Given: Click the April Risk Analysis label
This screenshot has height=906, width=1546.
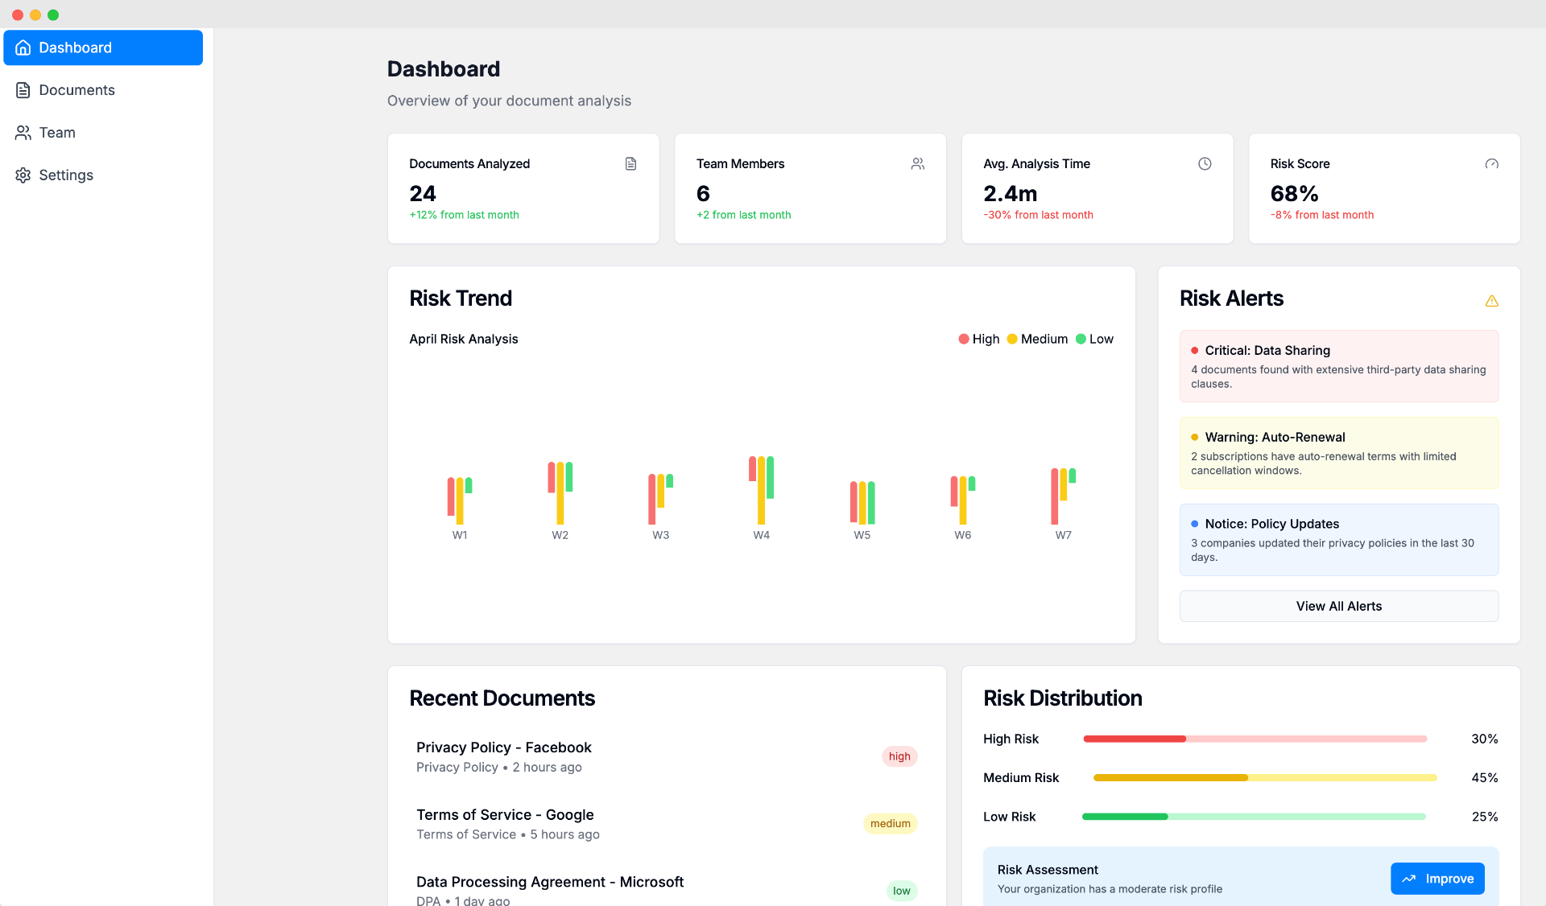Looking at the screenshot, I should coord(464,339).
